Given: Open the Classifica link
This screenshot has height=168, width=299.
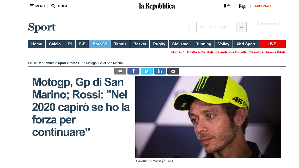Looking at the screenshot, I should (256, 52).
